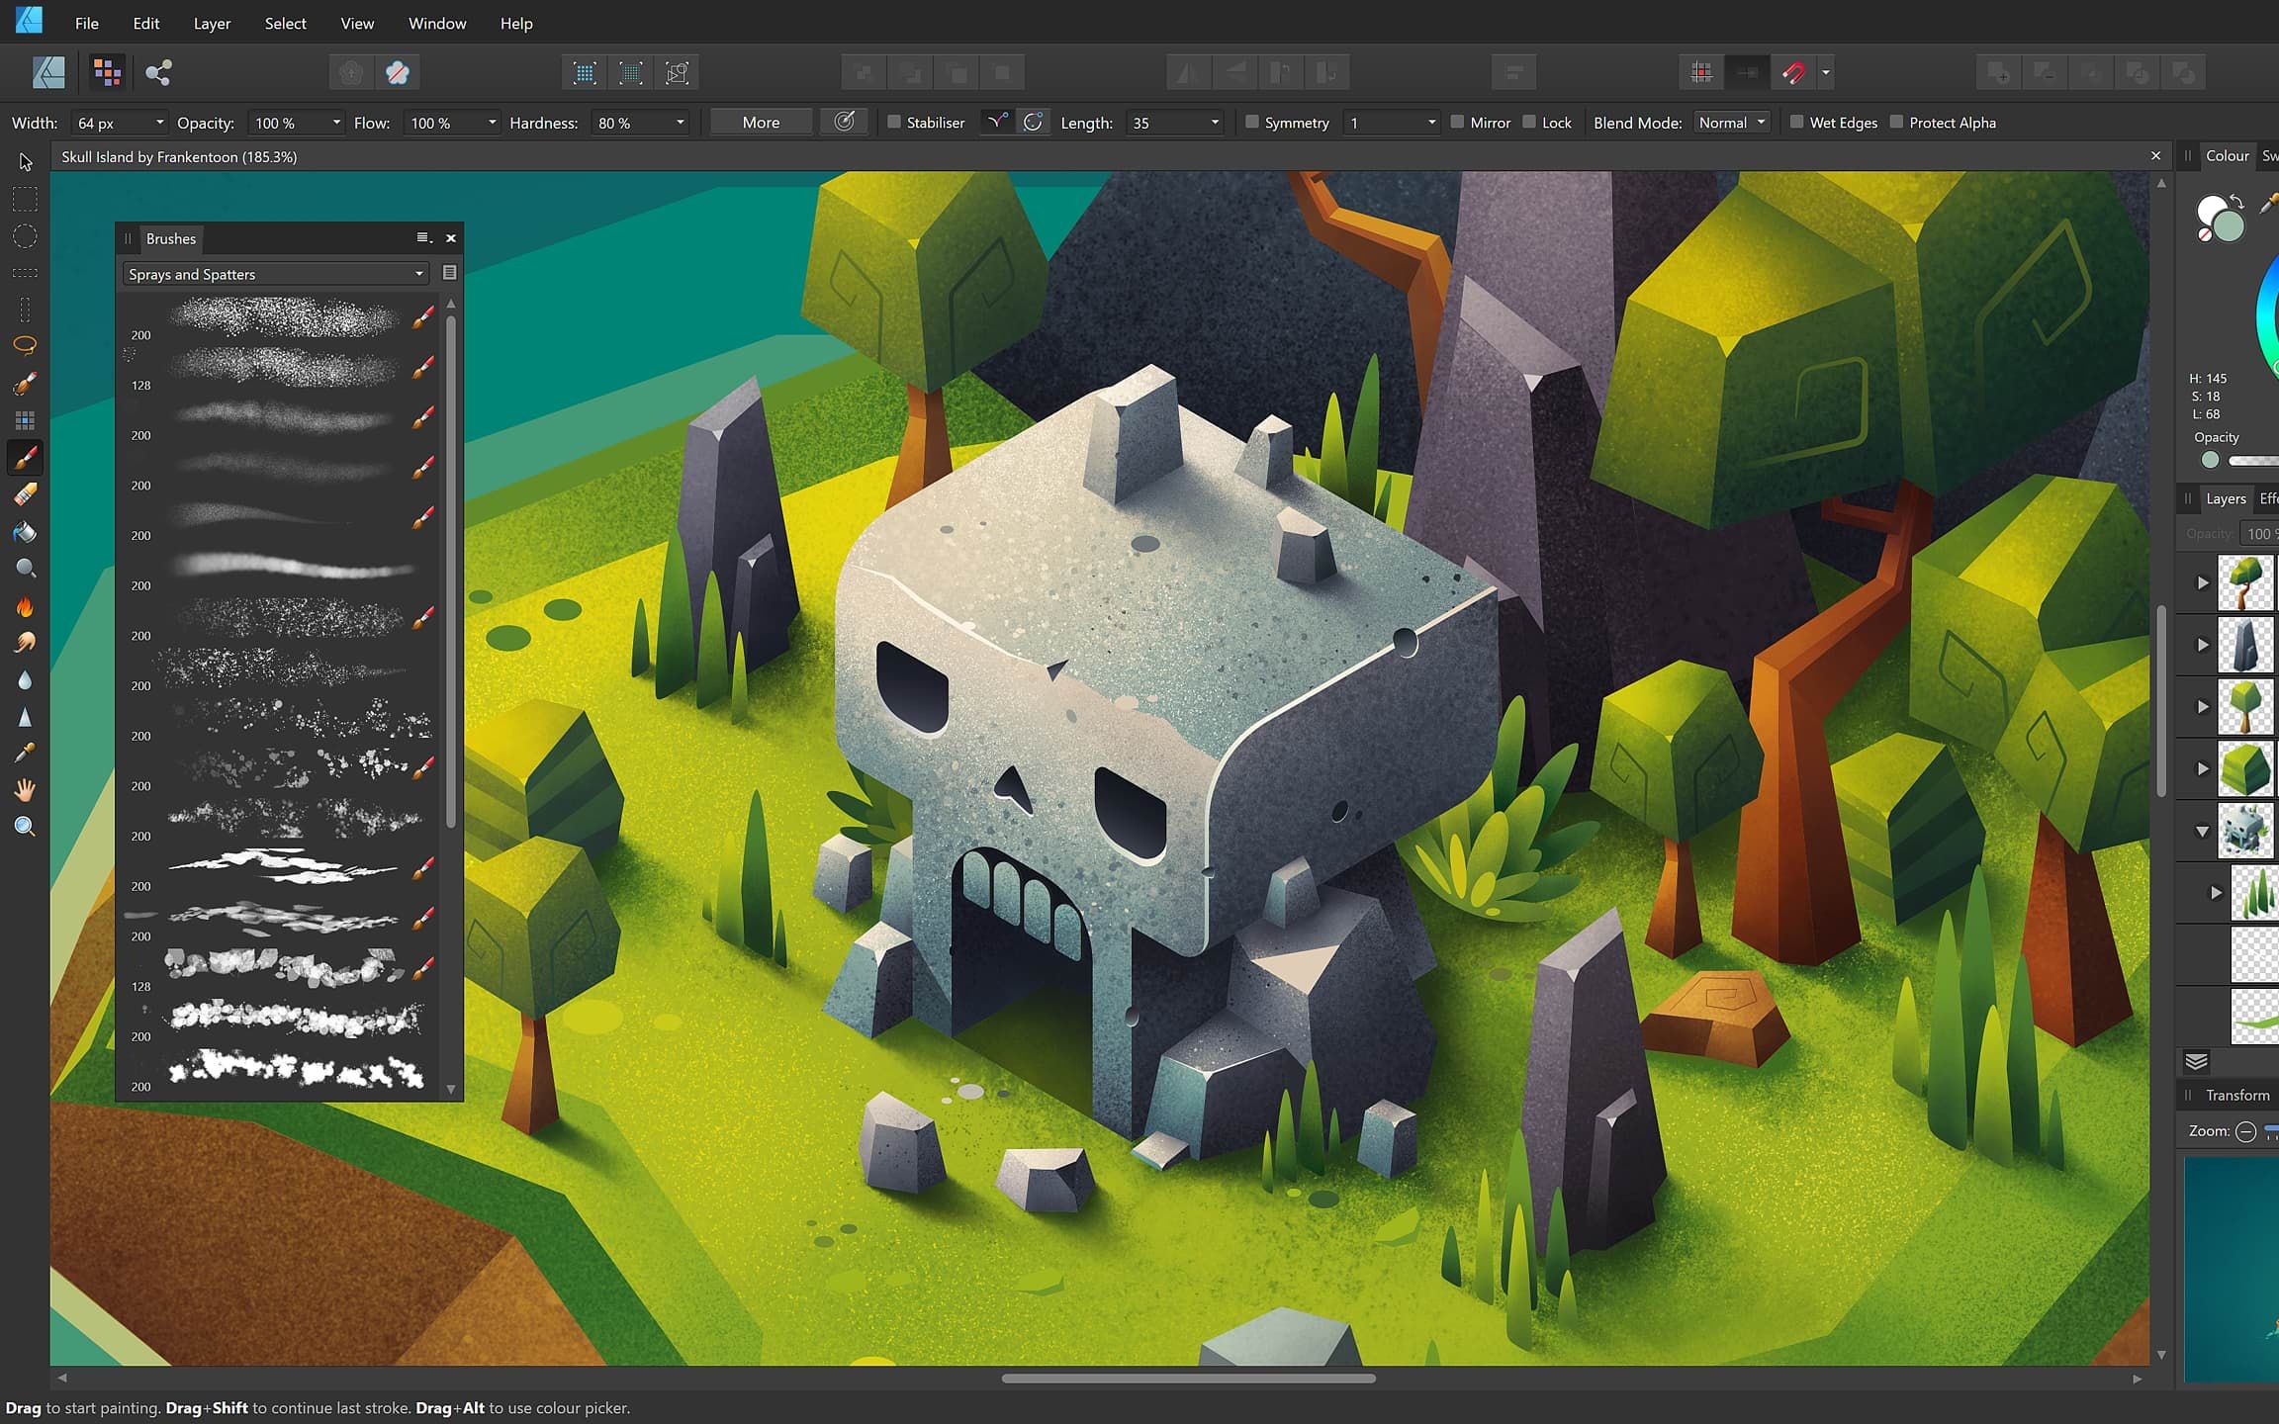Select the Erase Brush tool
The height and width of the screenshot is (1424, 2279).
pyautogui.click(x=25, y=494)
